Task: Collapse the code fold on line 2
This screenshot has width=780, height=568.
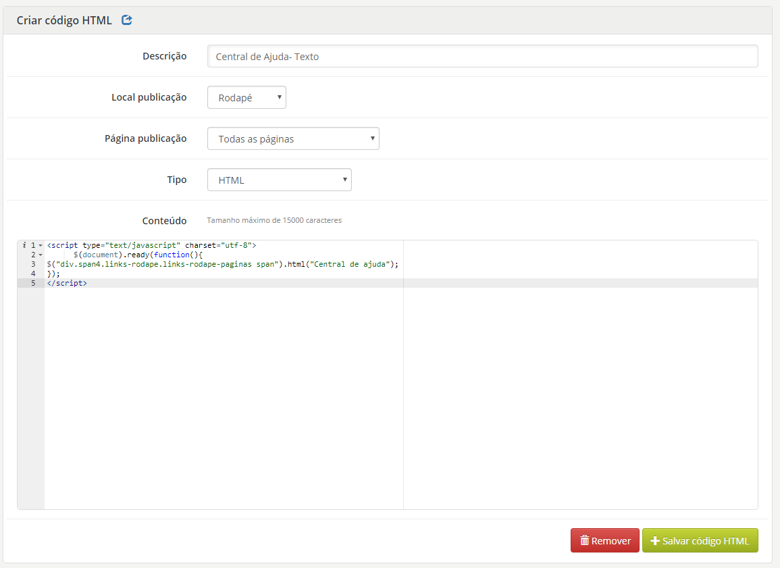Action: pos(41,255)
